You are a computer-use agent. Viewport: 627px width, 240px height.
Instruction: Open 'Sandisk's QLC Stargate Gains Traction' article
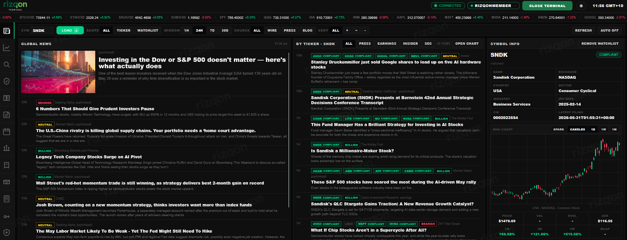click(x=392, y=204)
